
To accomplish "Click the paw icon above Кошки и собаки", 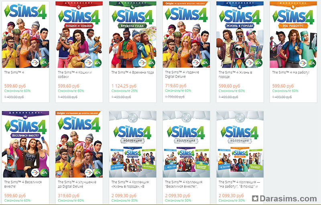I will [x=79, y=7].
